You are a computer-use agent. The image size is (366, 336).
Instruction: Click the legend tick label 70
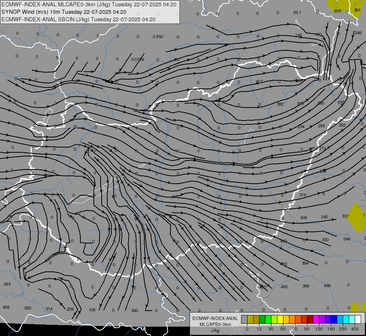295,329
